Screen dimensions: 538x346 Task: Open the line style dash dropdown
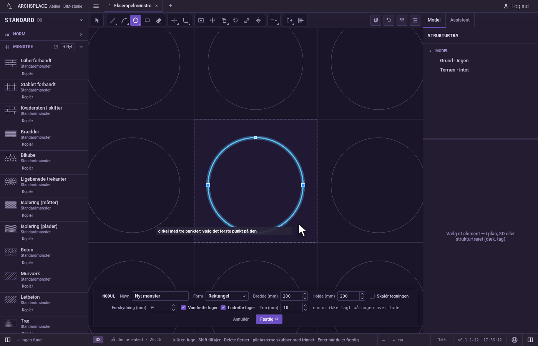[x=274, y=20]
